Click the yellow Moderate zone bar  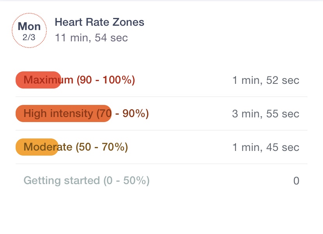click(37, 147)
